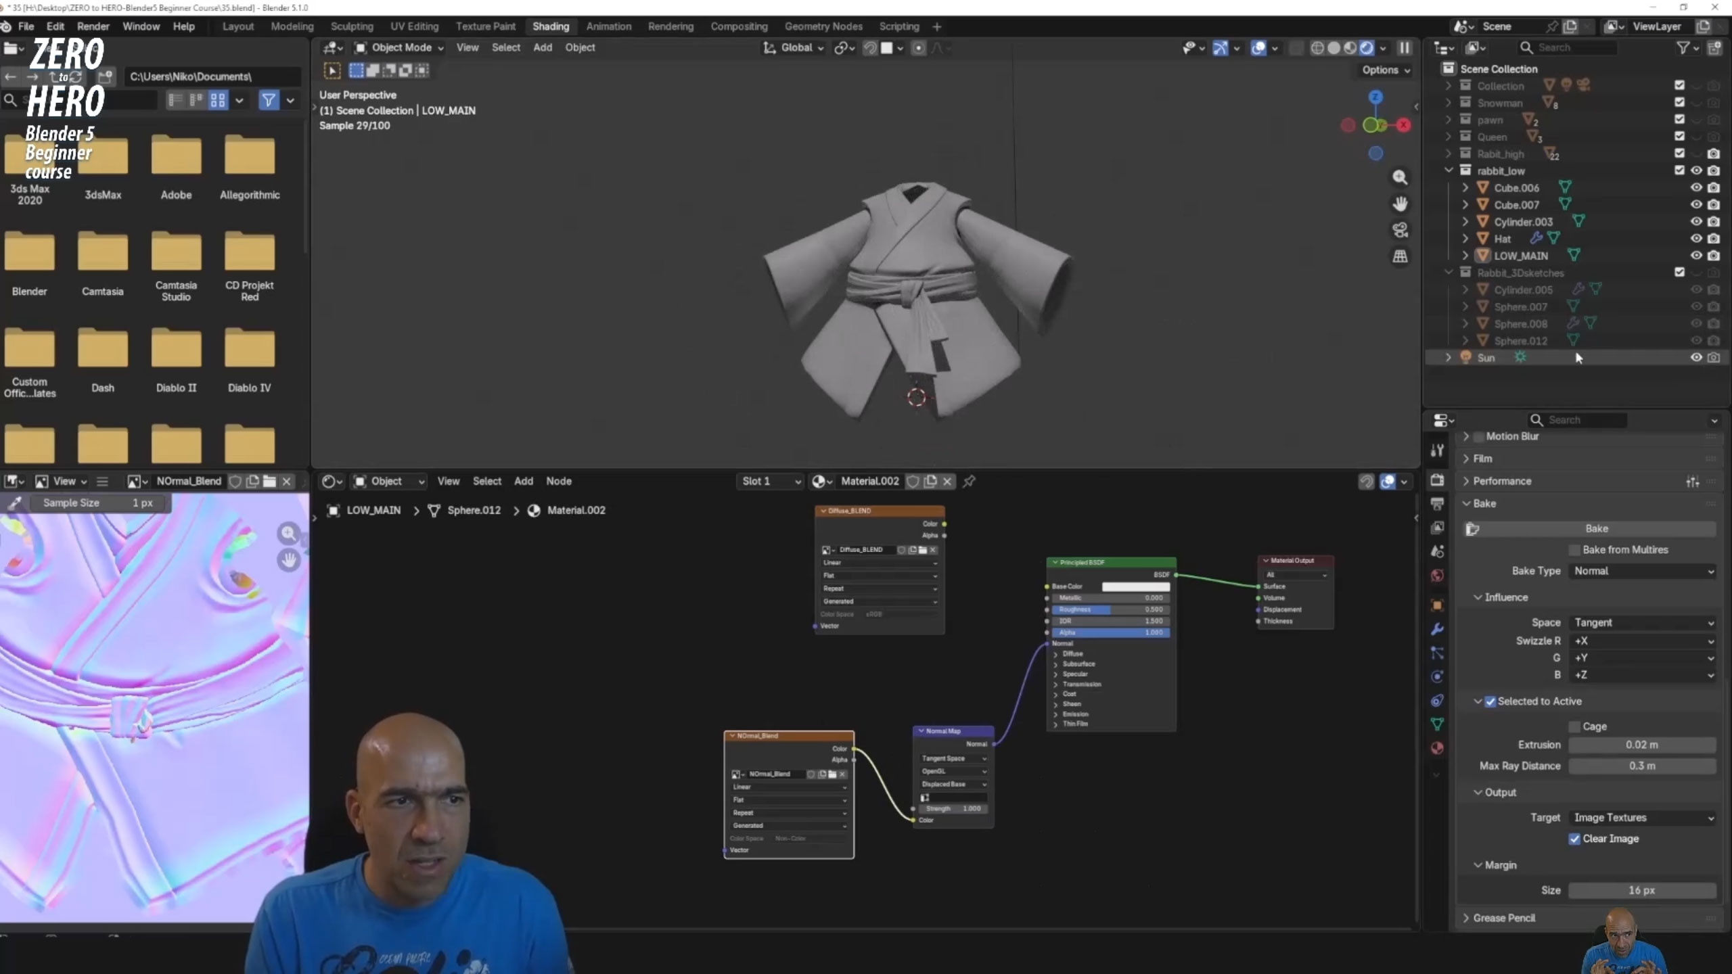Expand the Grease Pencil panel
The height and width of the screenshot is (974, 1732).
click(1504, 918)
